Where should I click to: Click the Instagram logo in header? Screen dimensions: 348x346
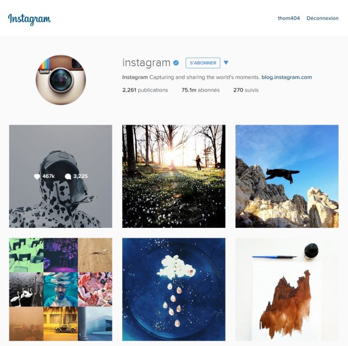[30, 19]
